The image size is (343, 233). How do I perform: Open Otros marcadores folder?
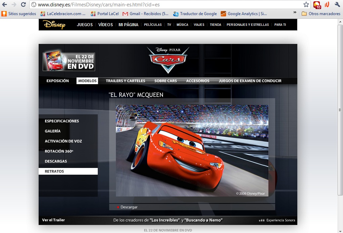pyautogui.click(x=321, y=14)
